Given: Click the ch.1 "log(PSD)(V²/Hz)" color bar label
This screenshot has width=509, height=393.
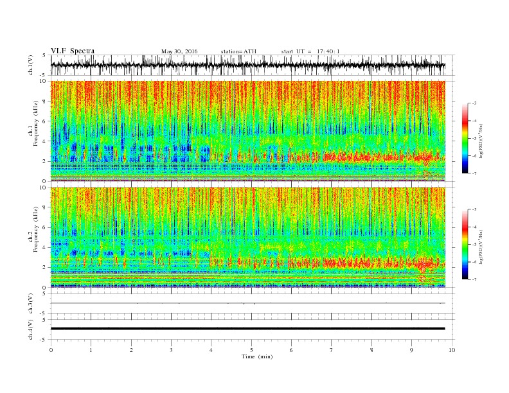Looking at the screenshot, I should [481, 141].
